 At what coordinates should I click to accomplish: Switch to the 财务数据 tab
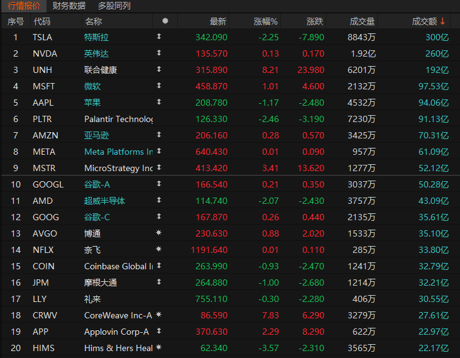click(69, 6)
